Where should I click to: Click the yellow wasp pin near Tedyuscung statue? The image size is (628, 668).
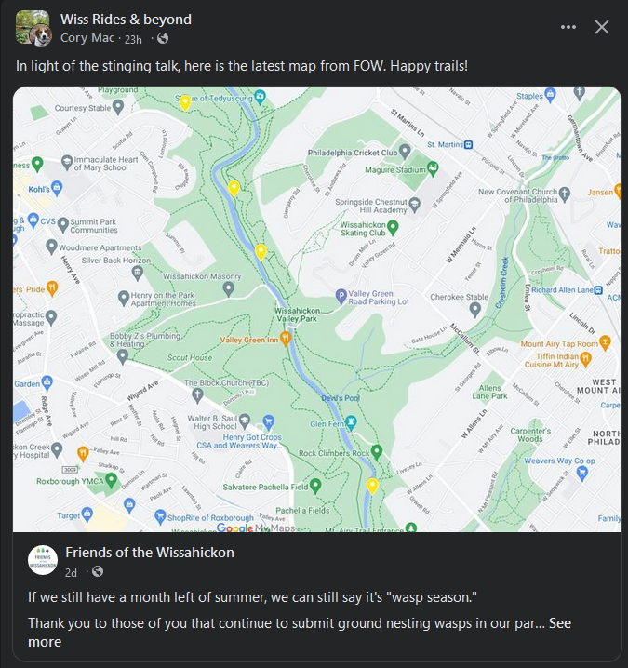[x=185, y=101]
